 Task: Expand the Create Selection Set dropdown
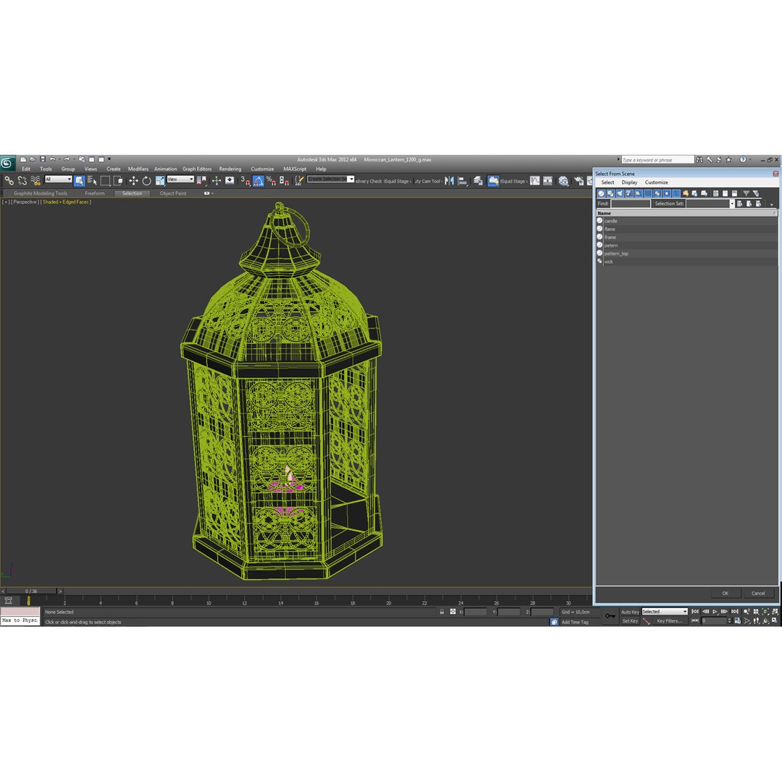click(x=351, y=179)
